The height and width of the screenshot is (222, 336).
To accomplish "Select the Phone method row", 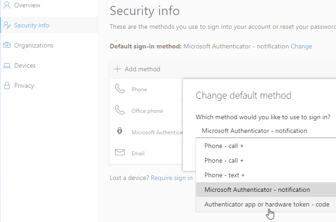I will [x=139, y=90].
